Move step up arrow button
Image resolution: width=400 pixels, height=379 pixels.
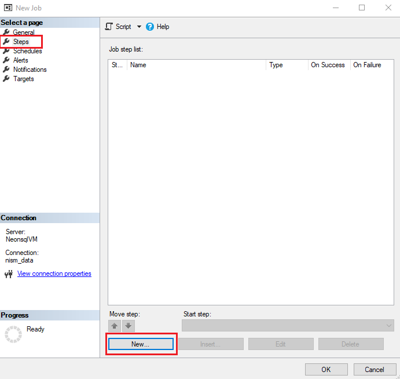tap(115, 326)
